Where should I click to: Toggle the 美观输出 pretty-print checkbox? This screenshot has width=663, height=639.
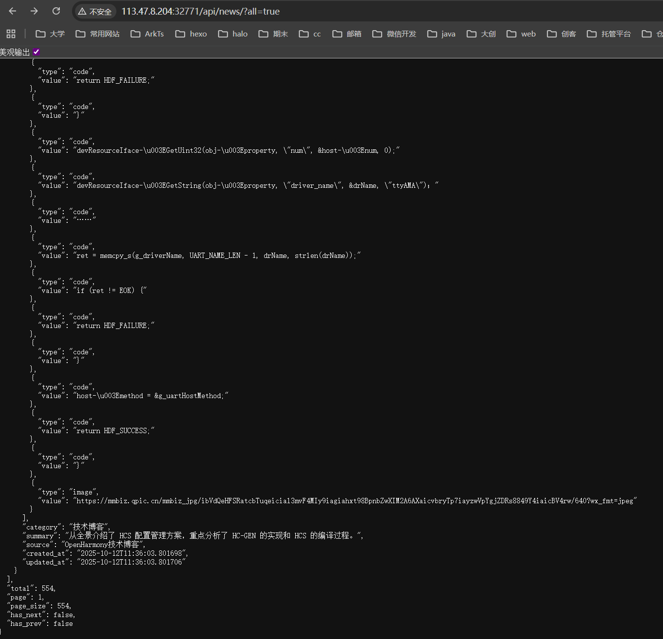(x=36, y=52)
